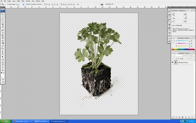Select the Shape tool
The image size is (196, 123).
click(3, 59)
